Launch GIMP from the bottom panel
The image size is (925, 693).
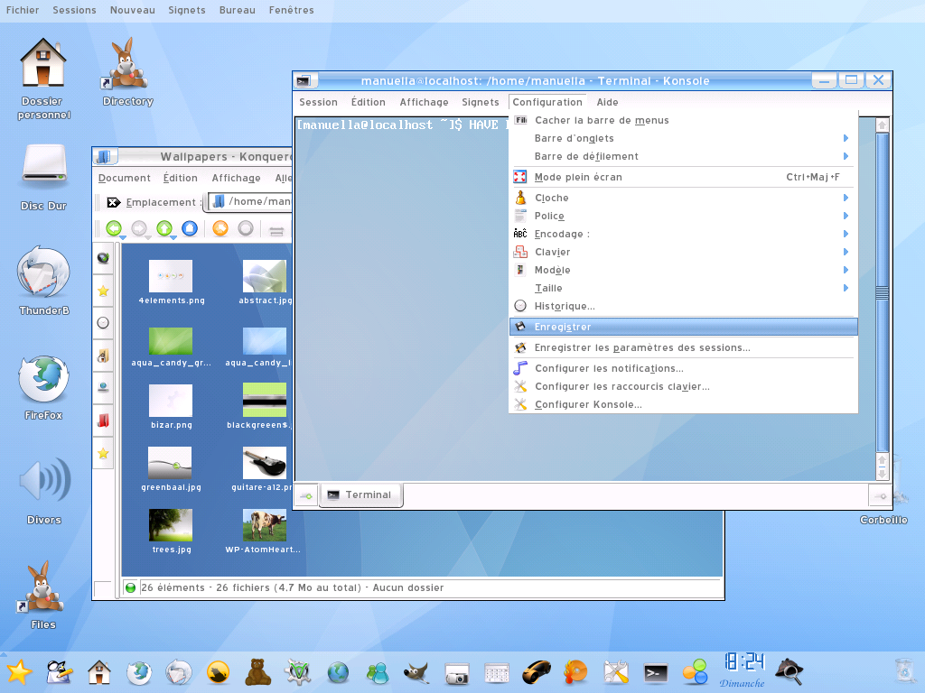tap(416, 671)
